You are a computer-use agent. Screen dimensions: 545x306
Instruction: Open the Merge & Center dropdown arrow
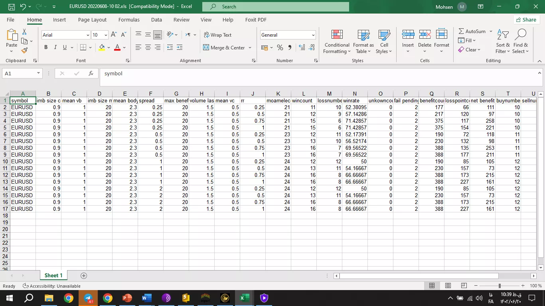[x=250, y=47]
